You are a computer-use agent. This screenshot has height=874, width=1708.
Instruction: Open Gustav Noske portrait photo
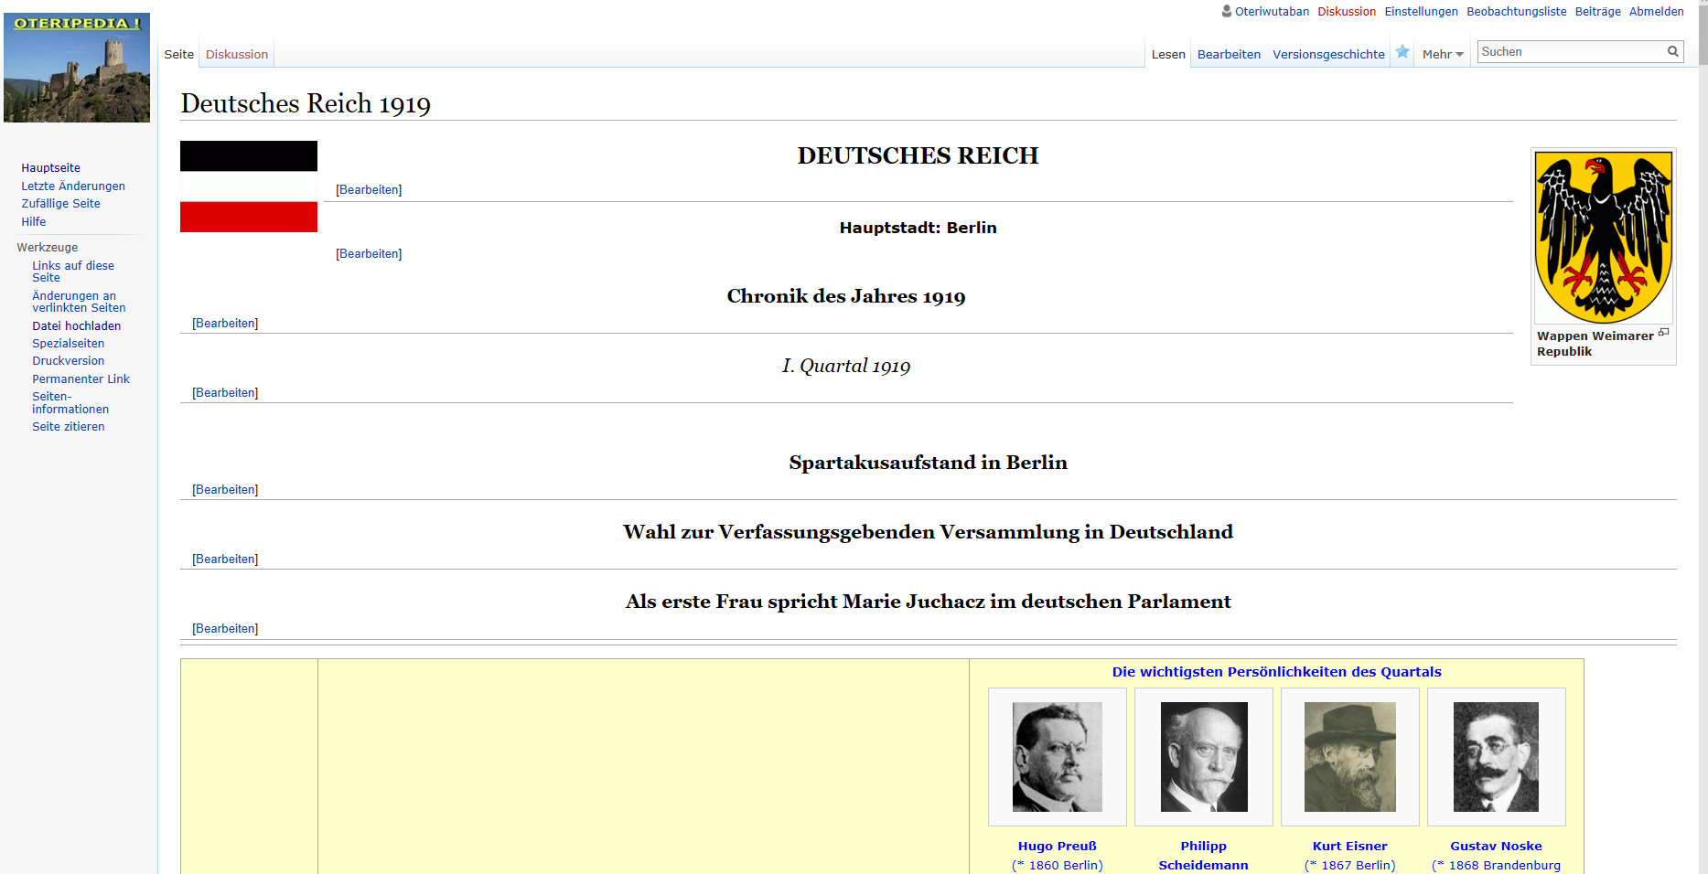coord(1496,757)
